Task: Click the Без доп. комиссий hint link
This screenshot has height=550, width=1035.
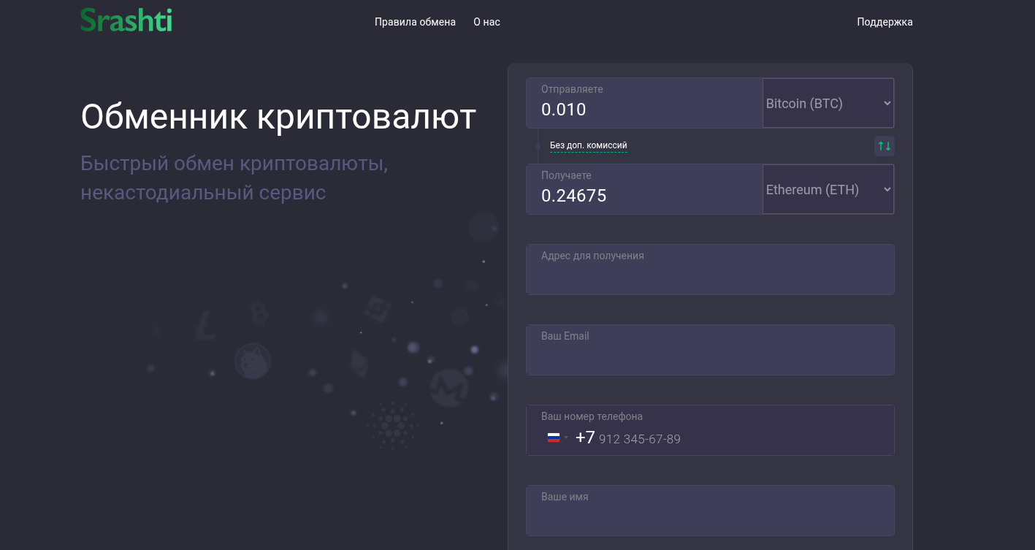Action: 588,145
